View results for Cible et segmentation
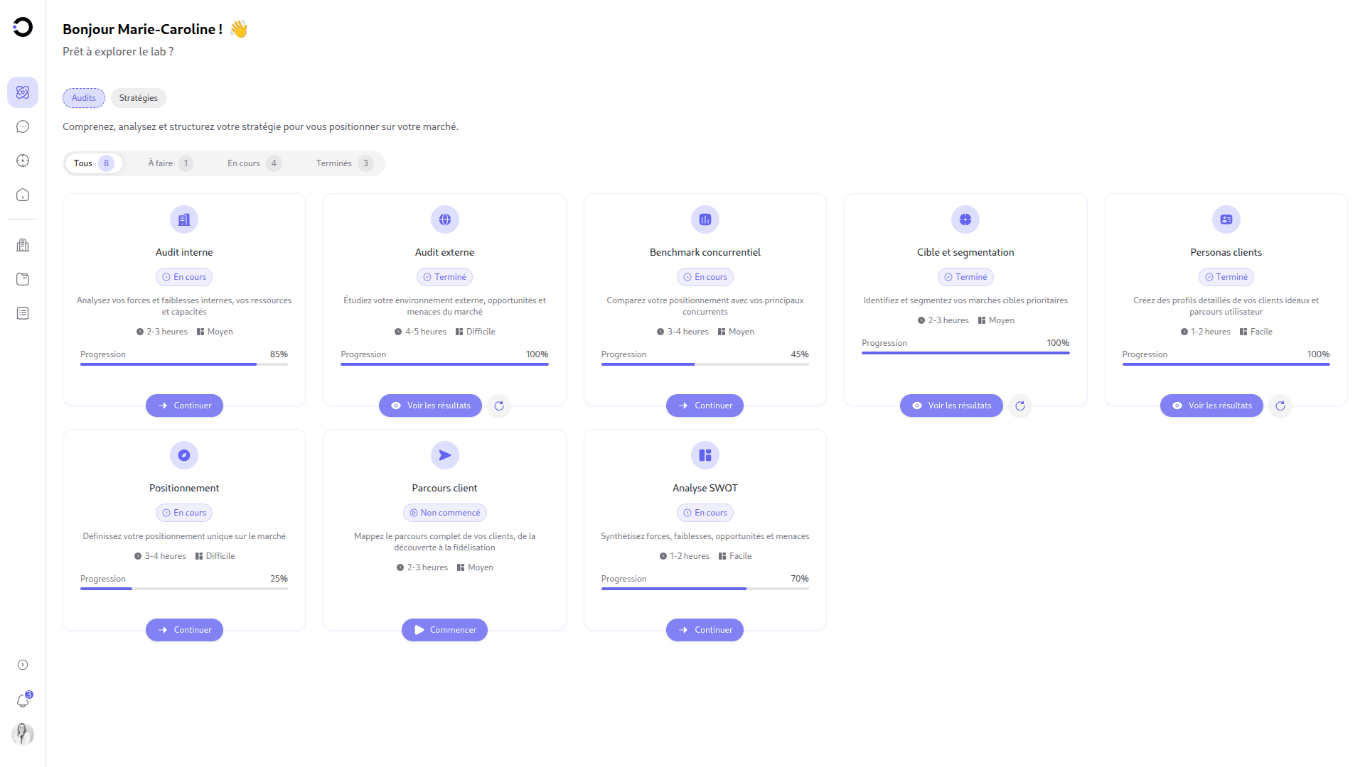Image resolution: width=1365 pixels, height=767 pixels. click(x=951, y=406)
